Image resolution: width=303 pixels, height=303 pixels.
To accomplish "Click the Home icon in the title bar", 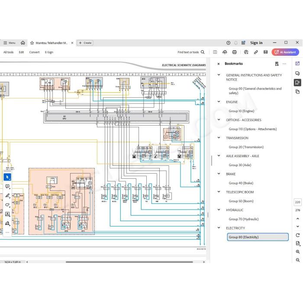I will 23,43.
